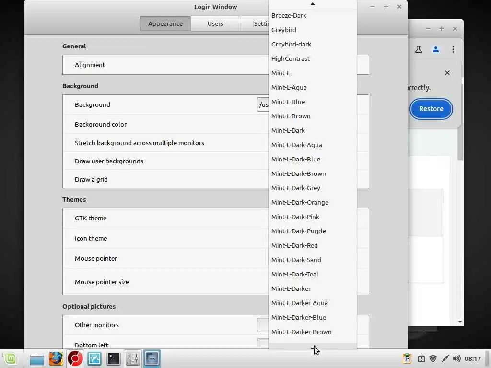Choose Mint-L-Dark-Sand
Screen dimensions: 491x368
coord(313,260)
